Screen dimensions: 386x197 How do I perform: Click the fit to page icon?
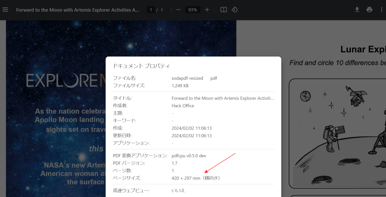tap(223, 10)
